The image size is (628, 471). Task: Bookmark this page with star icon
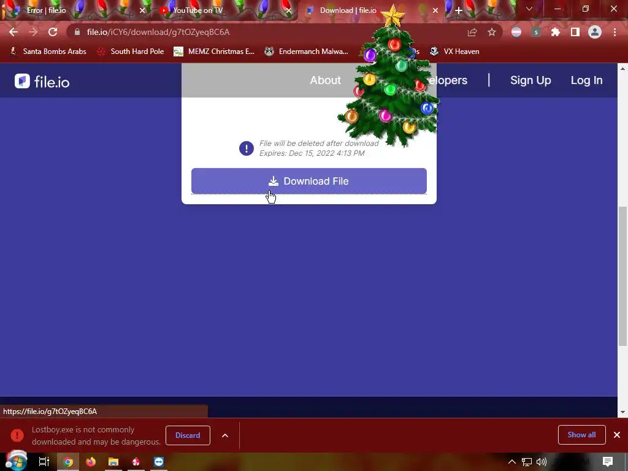click(492, 33)
